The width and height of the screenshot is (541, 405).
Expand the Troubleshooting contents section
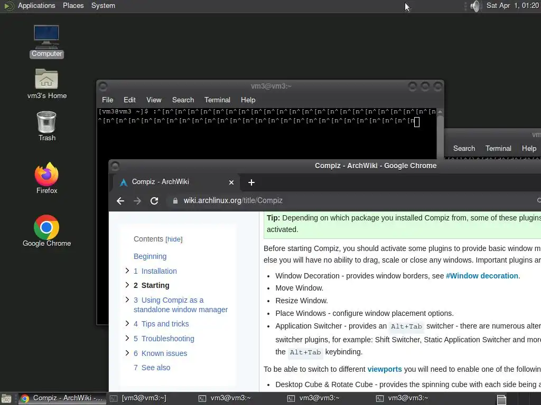(127, 338)
